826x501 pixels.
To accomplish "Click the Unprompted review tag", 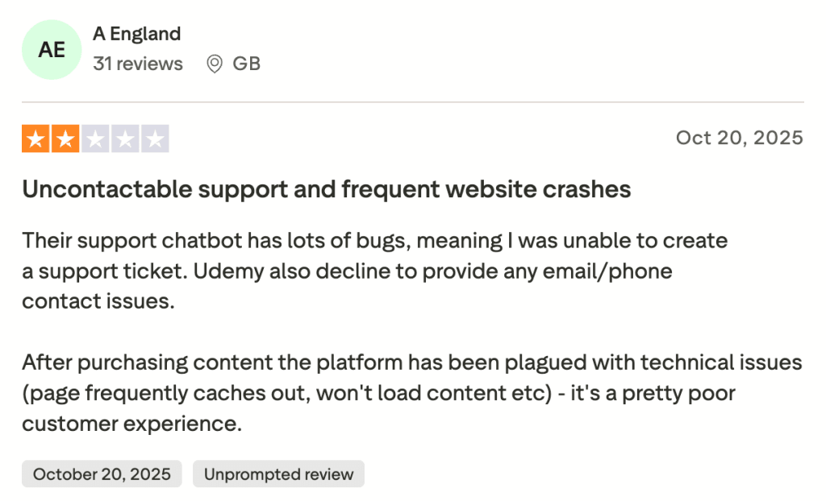I will pyautogui.click(x=278, y=474).
